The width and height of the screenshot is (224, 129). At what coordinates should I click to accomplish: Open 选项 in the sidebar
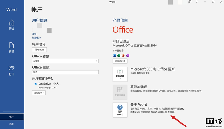[x=12, y=124]
